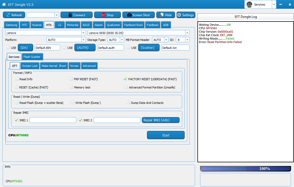Click 'Error: Read Partition Info Failed' log line
This screenshot has height=187, width=294.
pos(220,42)
